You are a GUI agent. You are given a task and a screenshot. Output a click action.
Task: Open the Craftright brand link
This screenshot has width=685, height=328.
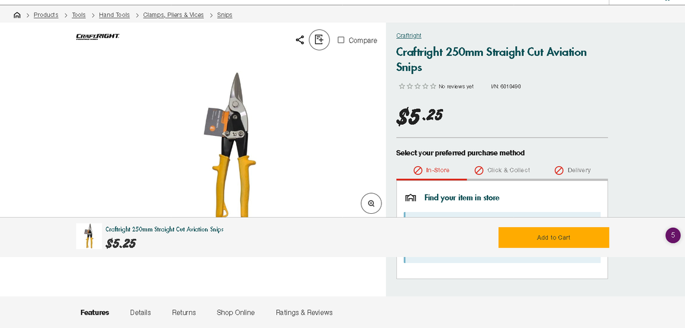pyautogui.click(x=408, y=36)
